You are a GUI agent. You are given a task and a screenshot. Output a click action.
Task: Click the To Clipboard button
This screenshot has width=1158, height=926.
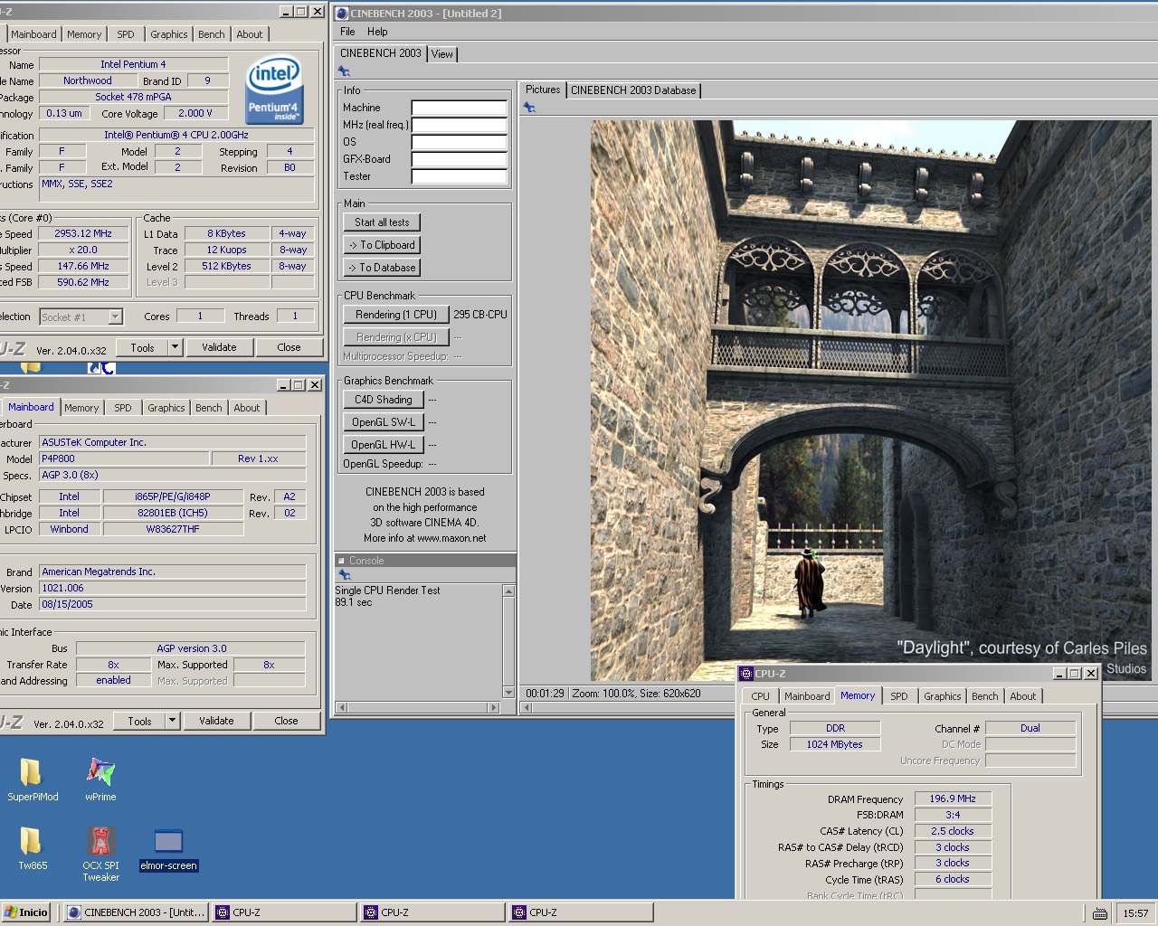(x=382, y=245)
